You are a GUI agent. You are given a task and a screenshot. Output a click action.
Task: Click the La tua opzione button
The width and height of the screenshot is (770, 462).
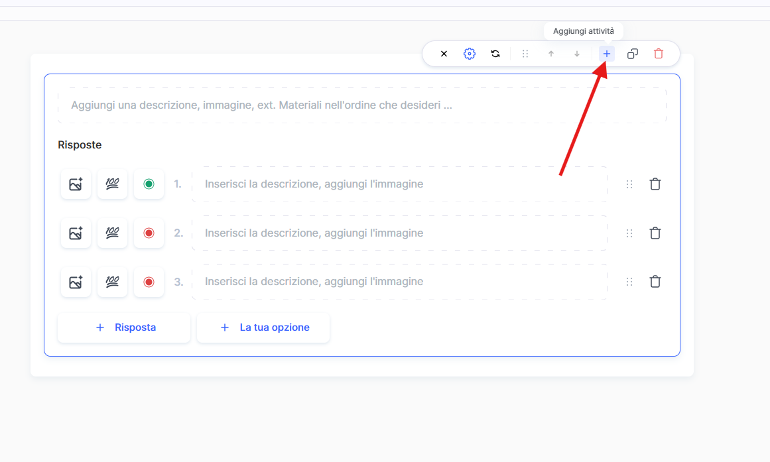263,327
